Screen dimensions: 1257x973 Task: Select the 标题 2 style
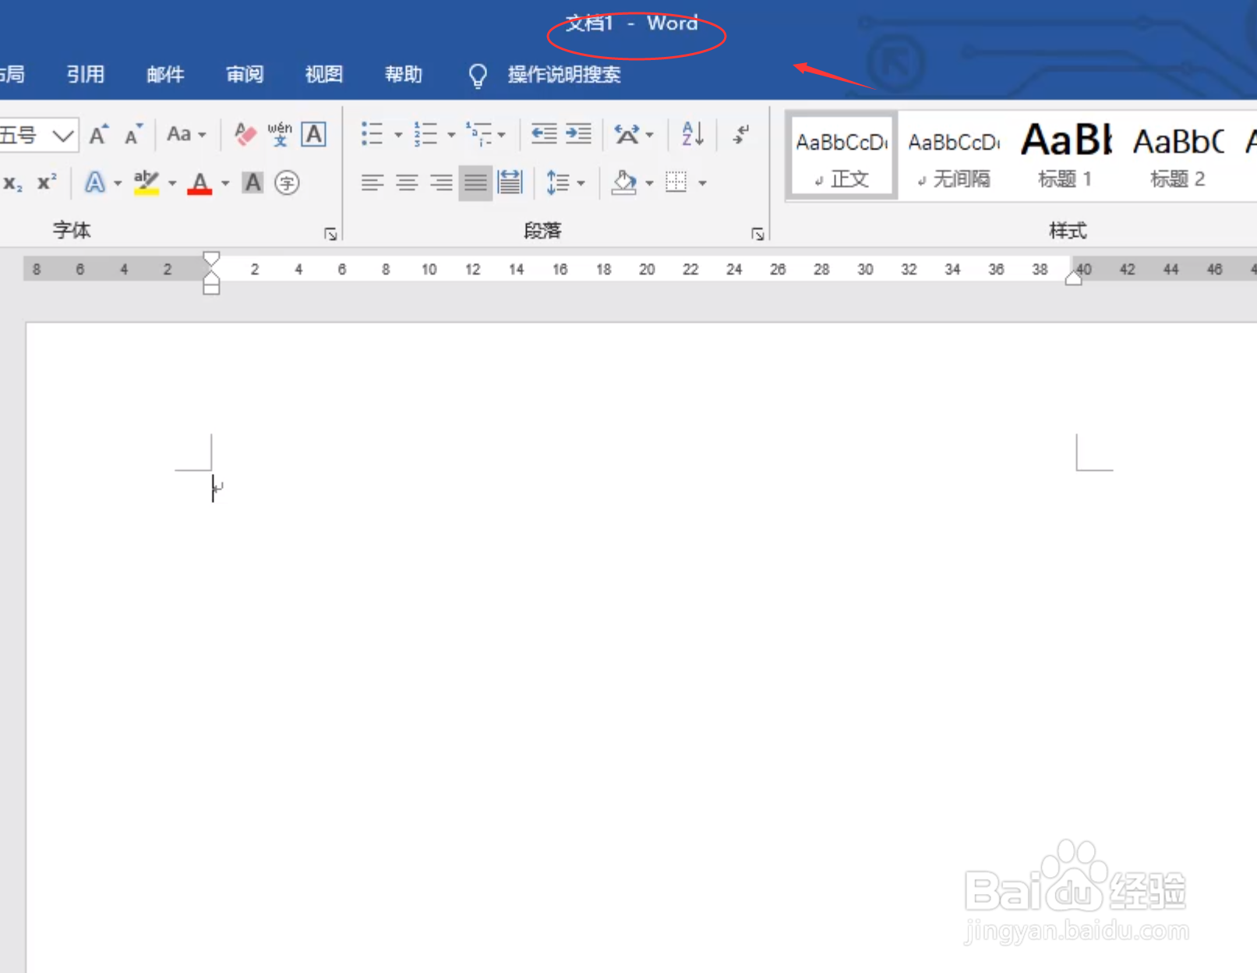click(x=1178, y=157)
